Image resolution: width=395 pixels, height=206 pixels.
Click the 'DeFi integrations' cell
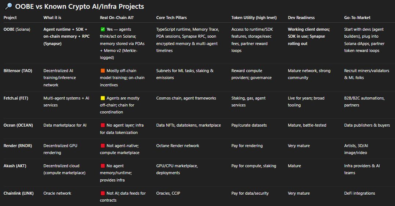[359, 193]
